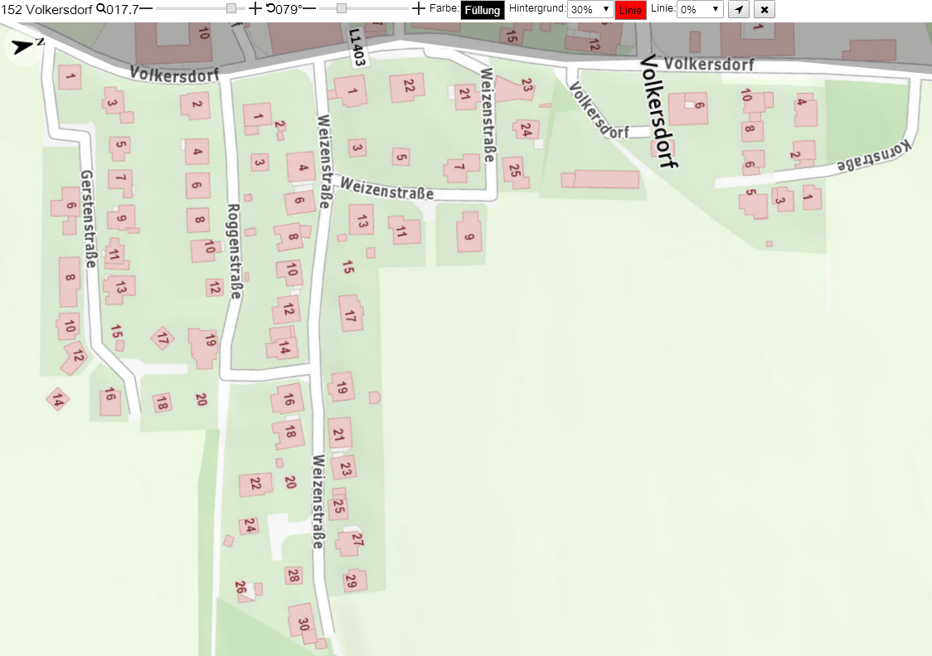The image size is (932, 656).
Task: Open the Hintergrund 30% dropdown
Action: tap(590, 9)
